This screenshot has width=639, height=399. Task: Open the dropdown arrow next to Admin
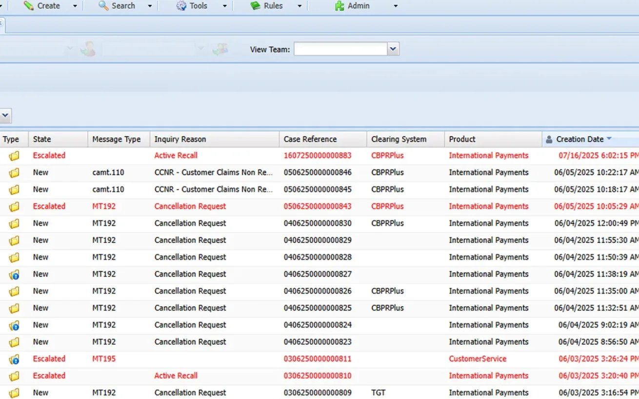pos(396,6)
